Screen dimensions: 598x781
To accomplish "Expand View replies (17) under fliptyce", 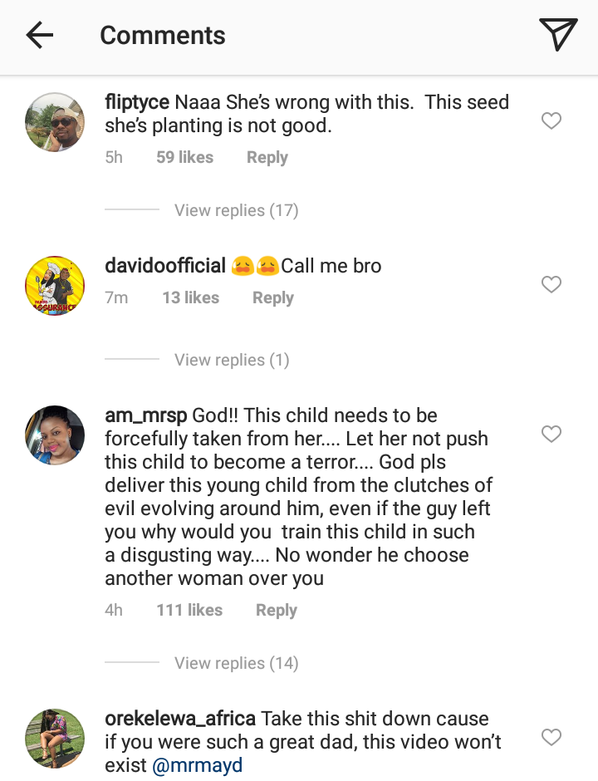I will click(236, 210).
